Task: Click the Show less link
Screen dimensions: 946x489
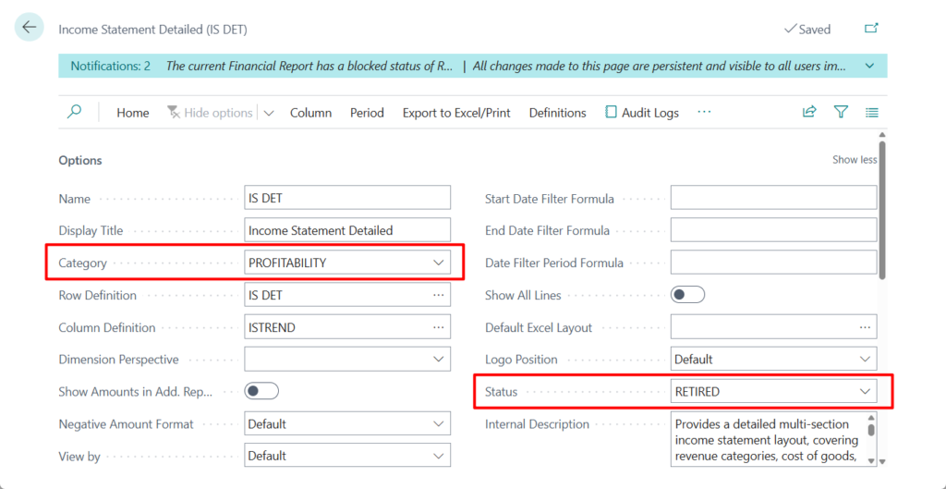Action: (x=854, y=160)
